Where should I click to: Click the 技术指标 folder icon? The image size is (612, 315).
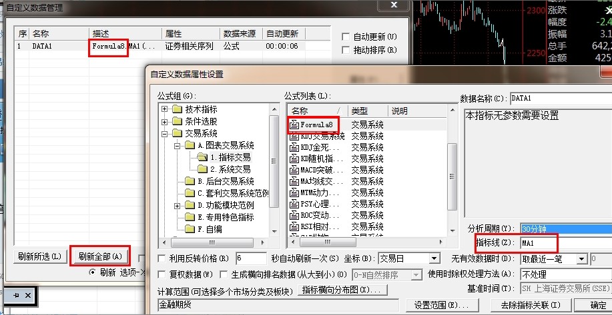[x=178, y=109]
